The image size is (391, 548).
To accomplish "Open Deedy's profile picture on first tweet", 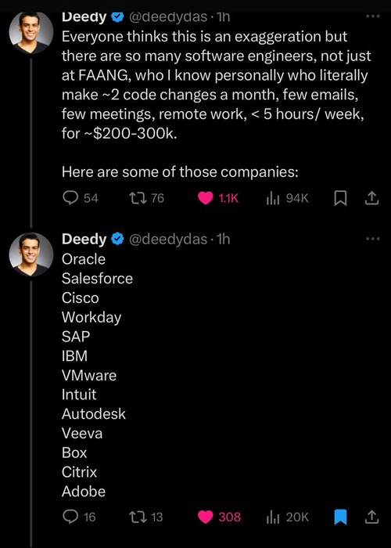I will (31, 32).
